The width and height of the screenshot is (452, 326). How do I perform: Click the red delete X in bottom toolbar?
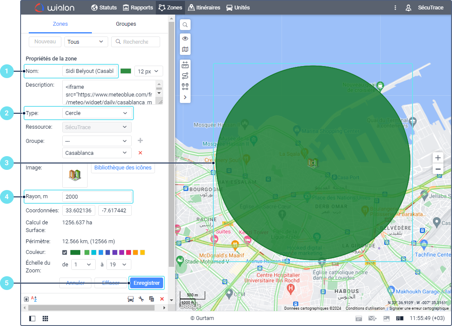pyautogui.click(x=162, y=299)
